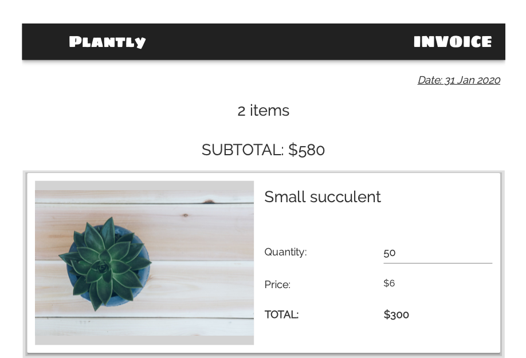
Task: Click the SUBTOTAL label
Action: (x=242, y=150)
